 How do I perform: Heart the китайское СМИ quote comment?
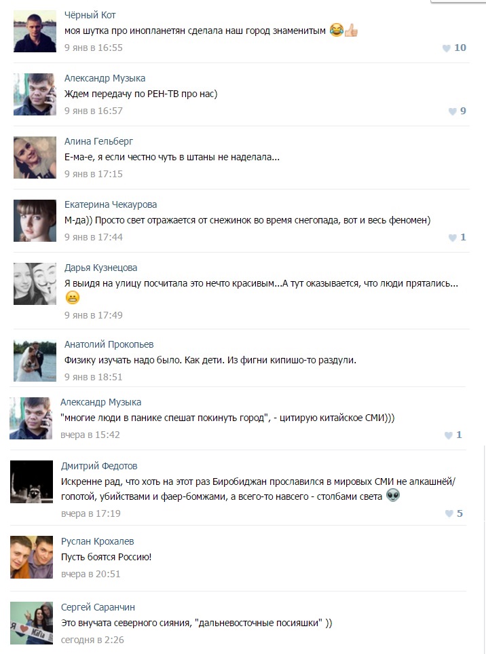click(x=448, y=435)
